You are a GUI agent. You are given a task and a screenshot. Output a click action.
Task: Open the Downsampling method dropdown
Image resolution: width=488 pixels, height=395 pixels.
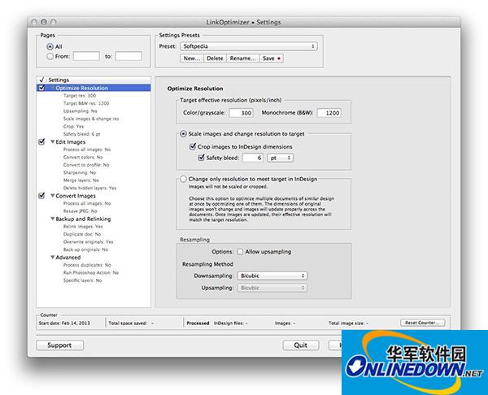(272, 276)
